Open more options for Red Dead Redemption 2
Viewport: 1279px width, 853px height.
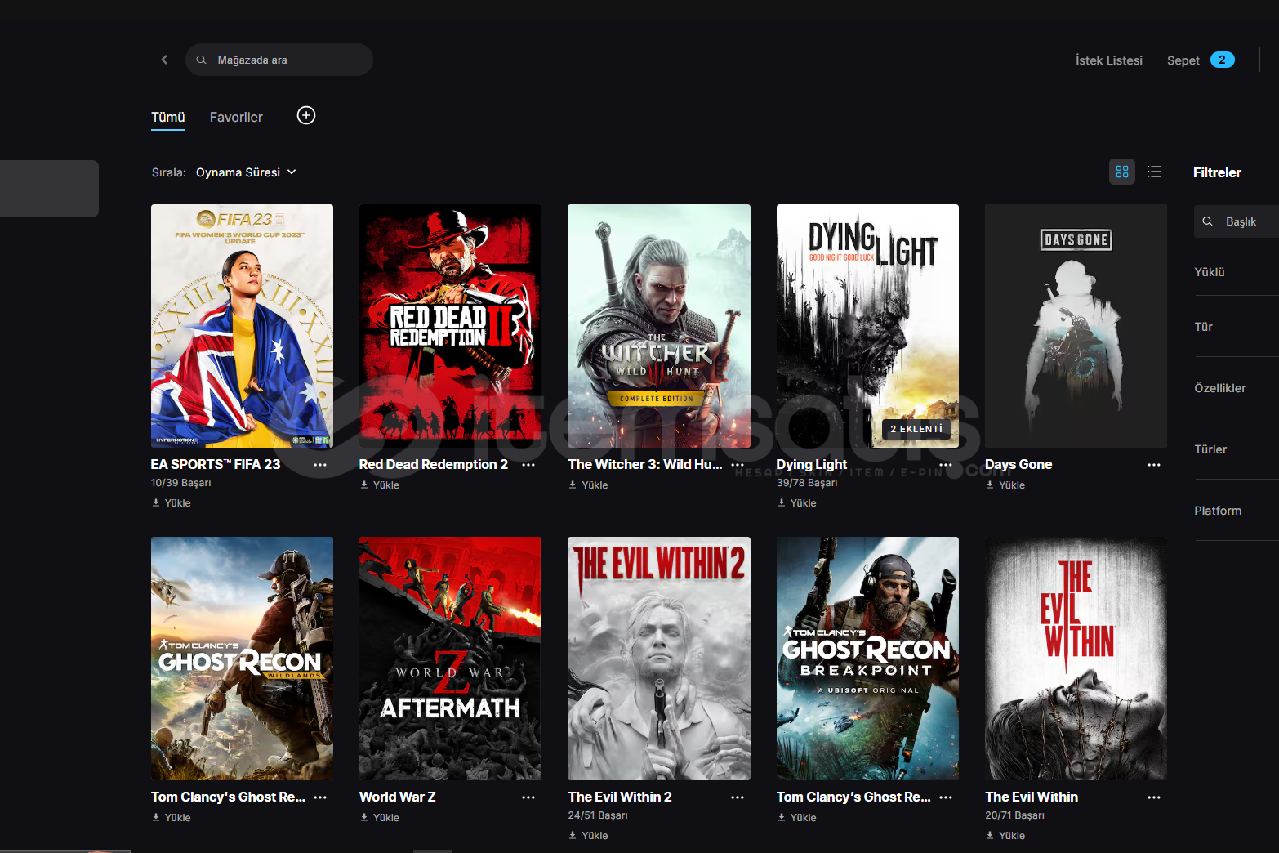coord(528,465)
